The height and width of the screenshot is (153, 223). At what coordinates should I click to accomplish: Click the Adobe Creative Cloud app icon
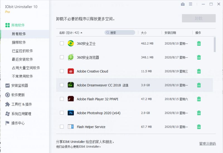[71, 71]
